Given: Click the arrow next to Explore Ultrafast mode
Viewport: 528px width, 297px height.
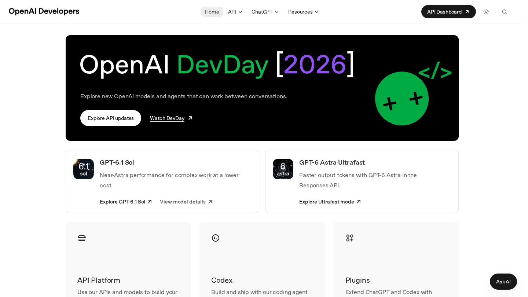Looking at the screenshot, I should tap(359, 202).
